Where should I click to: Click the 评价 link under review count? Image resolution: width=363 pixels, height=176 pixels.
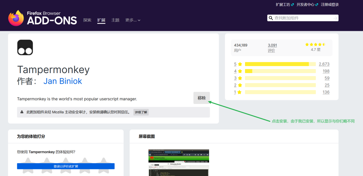click(271, 51)
